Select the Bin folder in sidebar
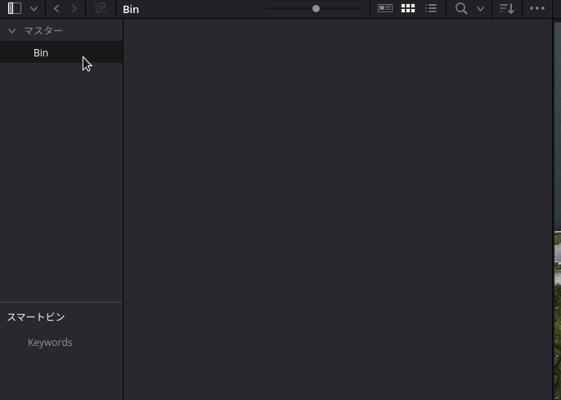Screen dimensions: 561x400 click(x=61, y=52)
